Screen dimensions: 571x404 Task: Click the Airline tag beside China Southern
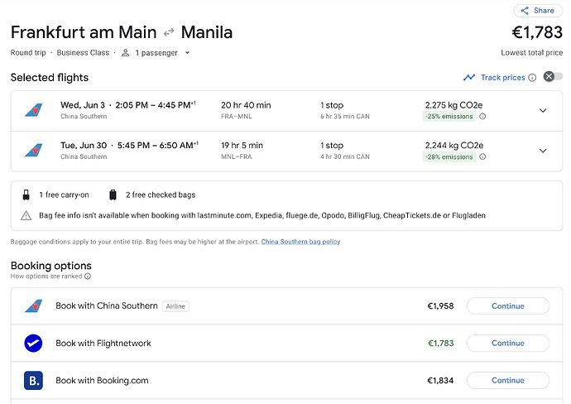tap(175, 306)
